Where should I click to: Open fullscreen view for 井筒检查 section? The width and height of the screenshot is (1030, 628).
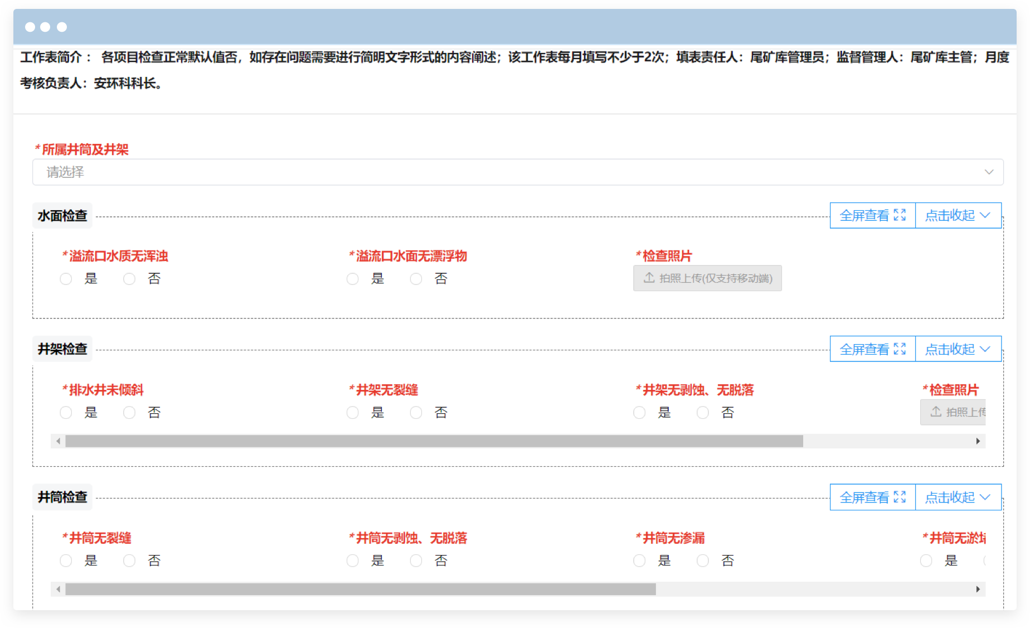coord(872,497)
